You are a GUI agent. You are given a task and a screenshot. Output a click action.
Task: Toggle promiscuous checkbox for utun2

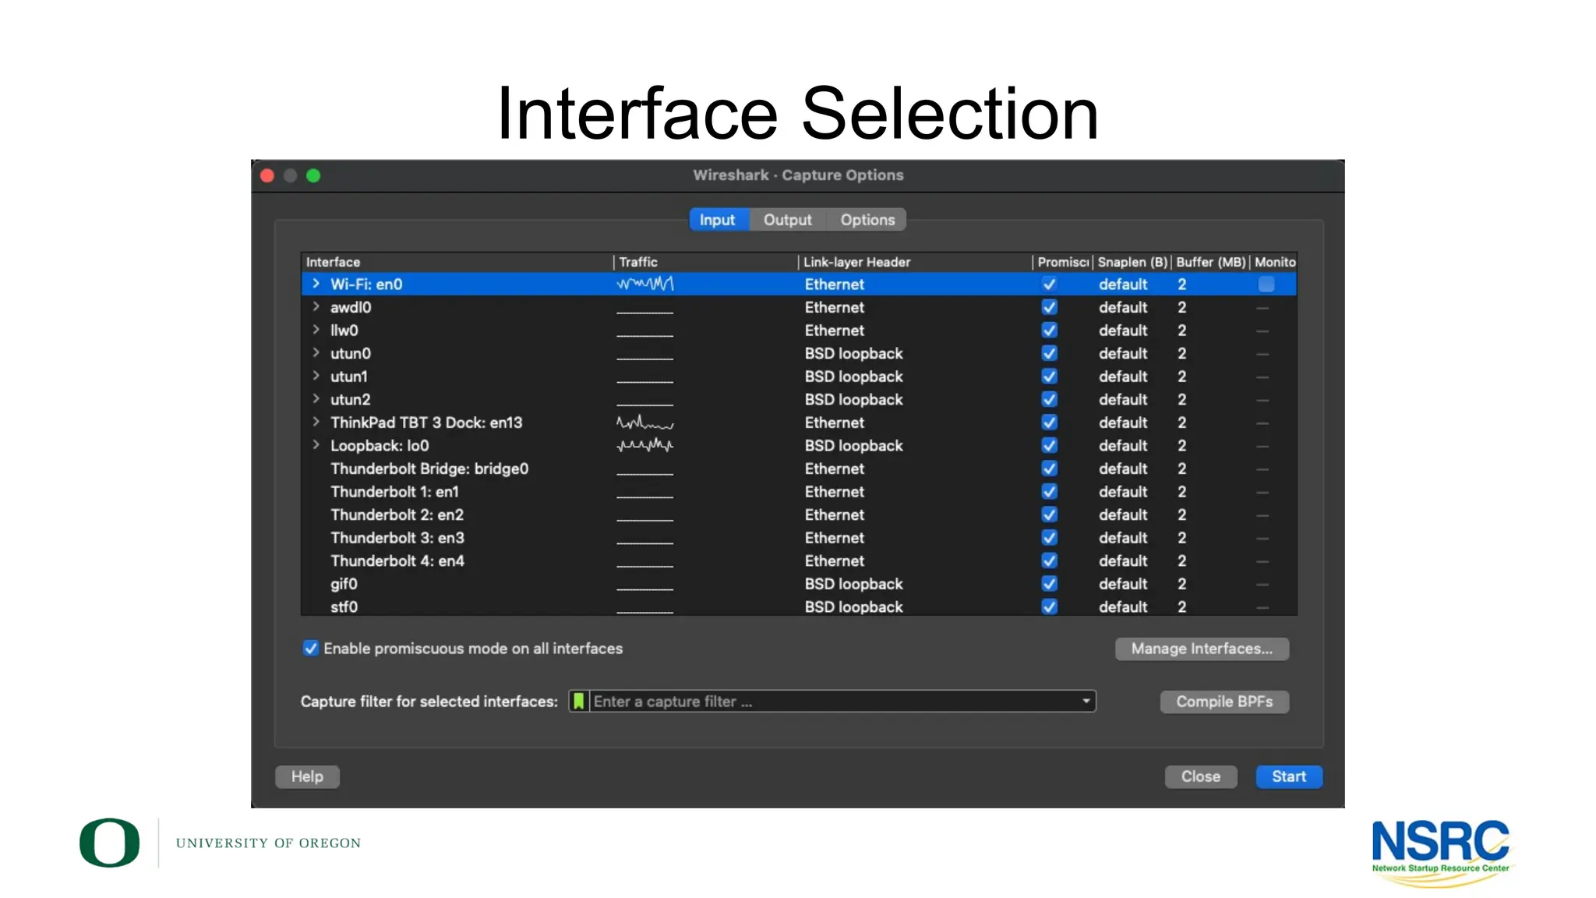pyautogui.click(x=1050, y=399)
